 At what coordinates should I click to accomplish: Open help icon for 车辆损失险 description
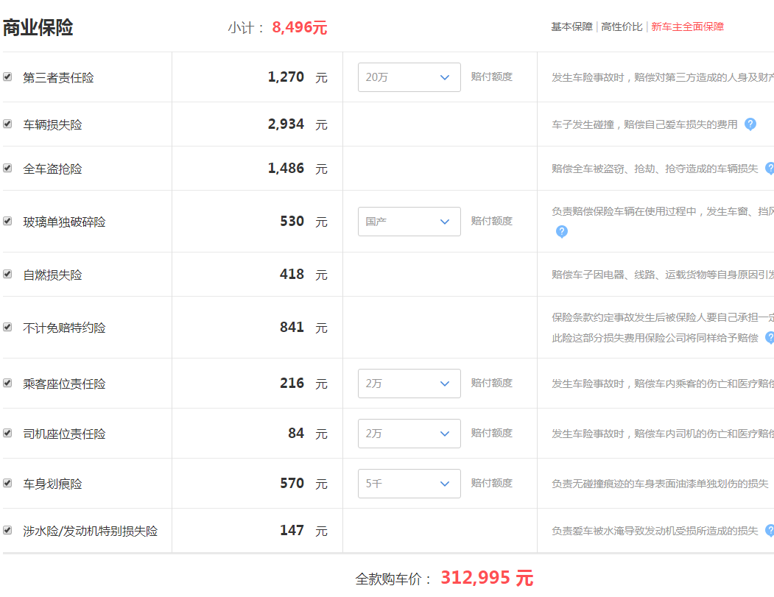tap(750, 124)
